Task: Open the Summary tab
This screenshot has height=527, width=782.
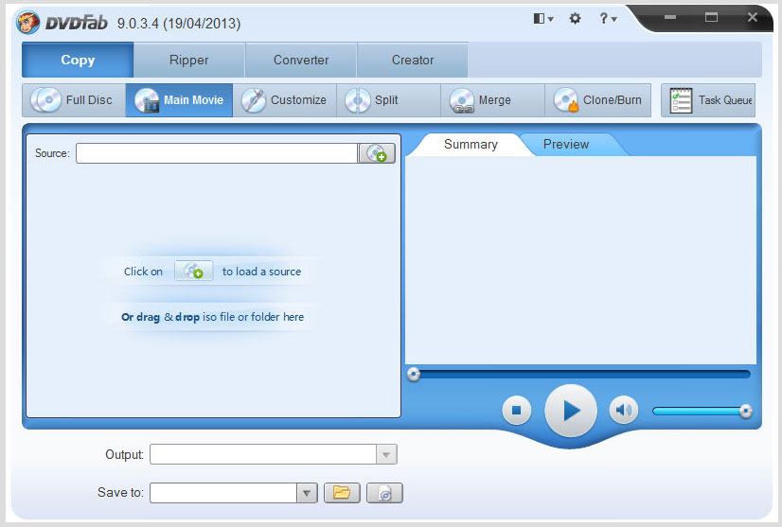Action: click(471, 144)
